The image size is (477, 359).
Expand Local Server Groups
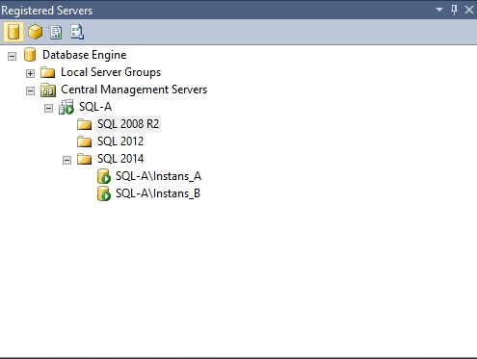click(x=30, y=73)
